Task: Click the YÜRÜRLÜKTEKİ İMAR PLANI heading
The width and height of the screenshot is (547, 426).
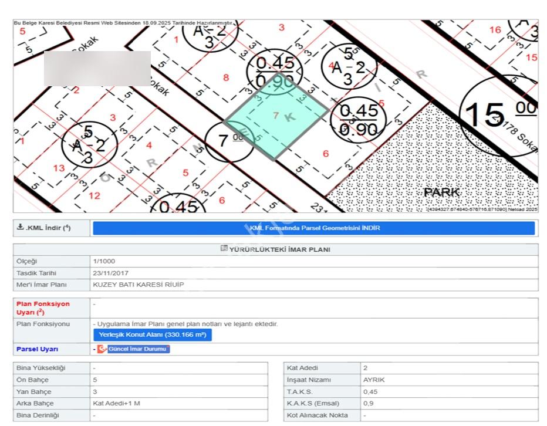Action: tap(280, 249)
